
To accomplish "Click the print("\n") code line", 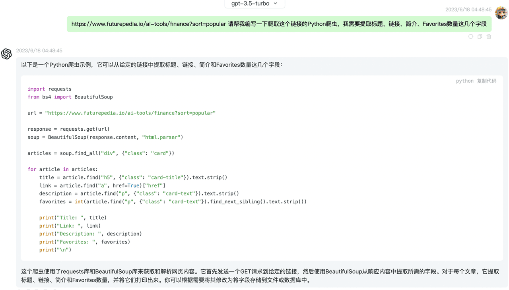I will coord(55,250).
